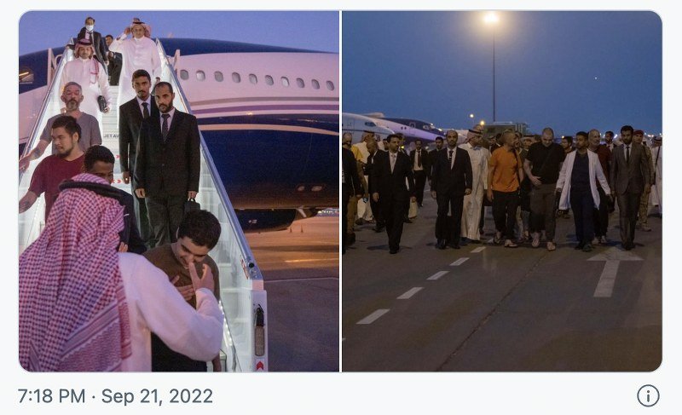Click the Sep 21, 2022 date text
682x415 pixels.
[157, 396]
